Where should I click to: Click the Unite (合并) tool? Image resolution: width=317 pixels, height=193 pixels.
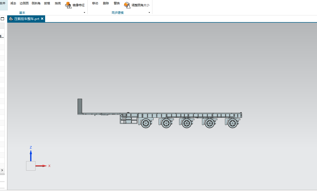(2, 3)
